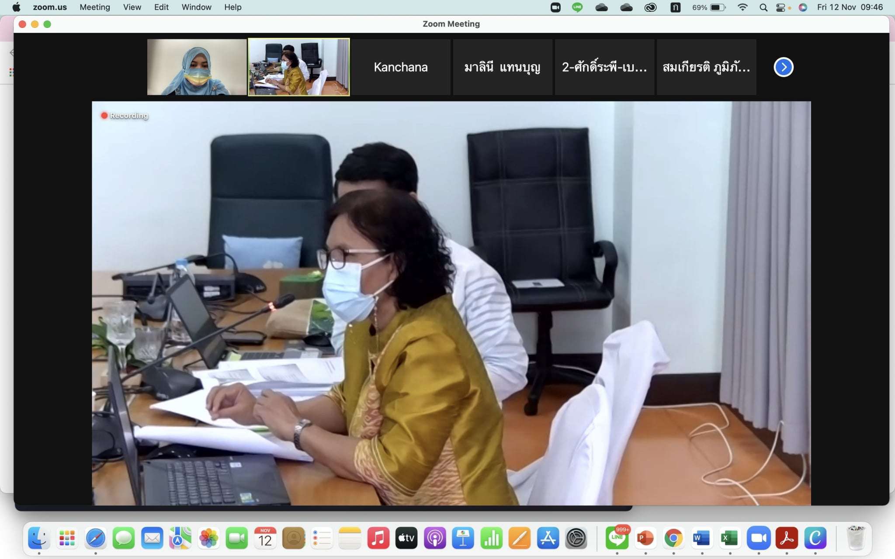Open Zoom app in the Dock

point(758,538)
